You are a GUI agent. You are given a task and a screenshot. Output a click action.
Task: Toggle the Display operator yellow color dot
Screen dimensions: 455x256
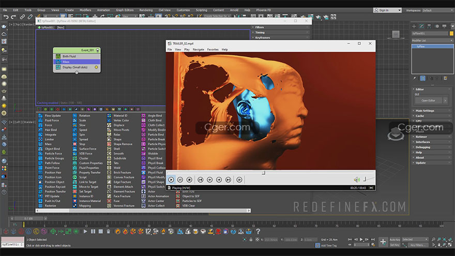click(96, 67)
